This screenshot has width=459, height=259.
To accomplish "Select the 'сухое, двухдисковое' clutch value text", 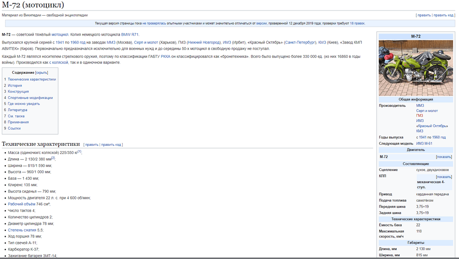I will point(432,170).
